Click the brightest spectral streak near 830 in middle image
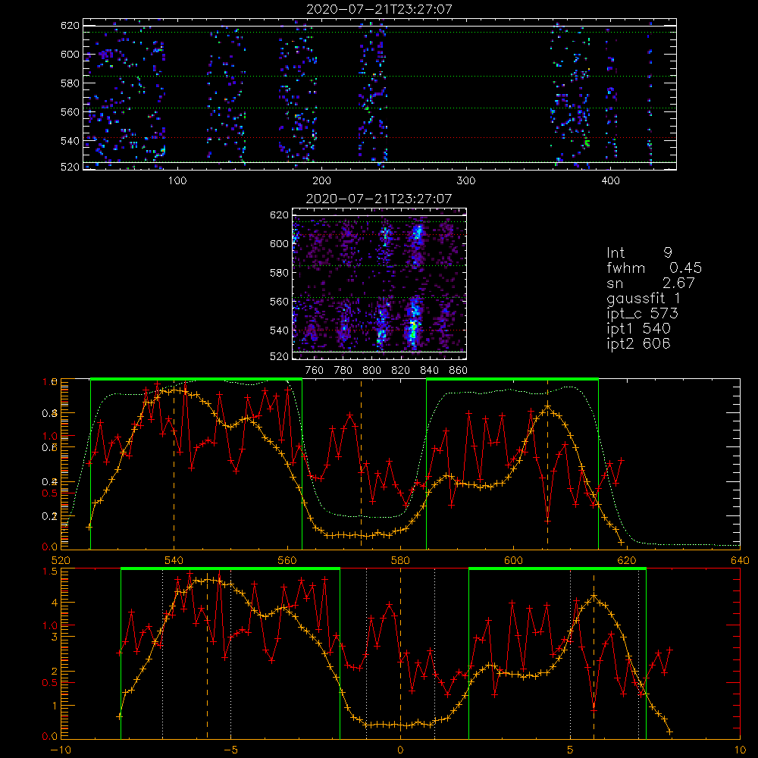Image resolution: width=758 pixels, height=758 pixels. pyautogui.click(x=413, y=327)
